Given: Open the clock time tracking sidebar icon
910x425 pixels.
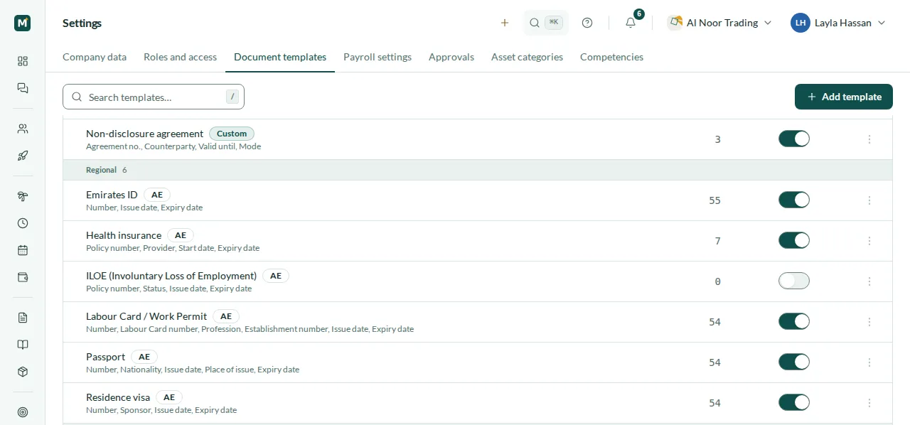Looking at the screenshot, I should pos(23,223).
